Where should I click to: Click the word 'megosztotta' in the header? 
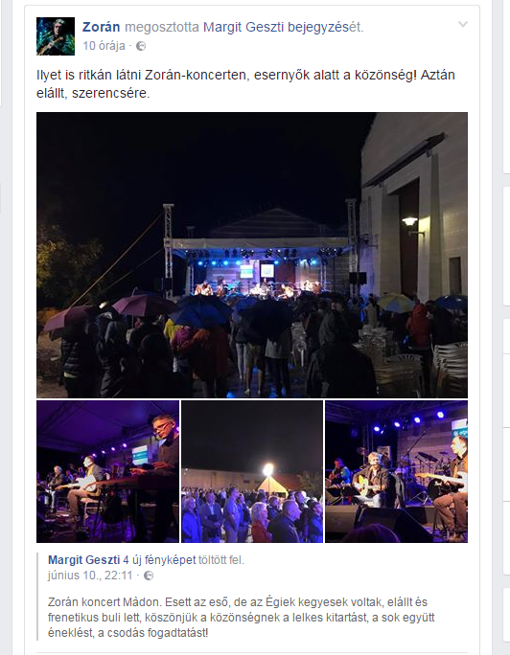point(162,27)
